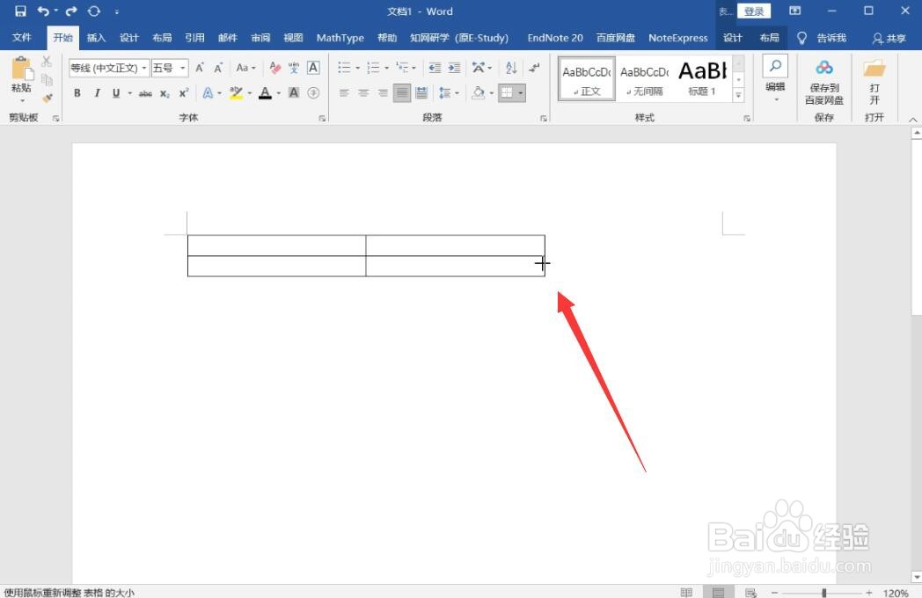Apply superscript x² formatting
922x598 pixels.
[x=184, y=93]
